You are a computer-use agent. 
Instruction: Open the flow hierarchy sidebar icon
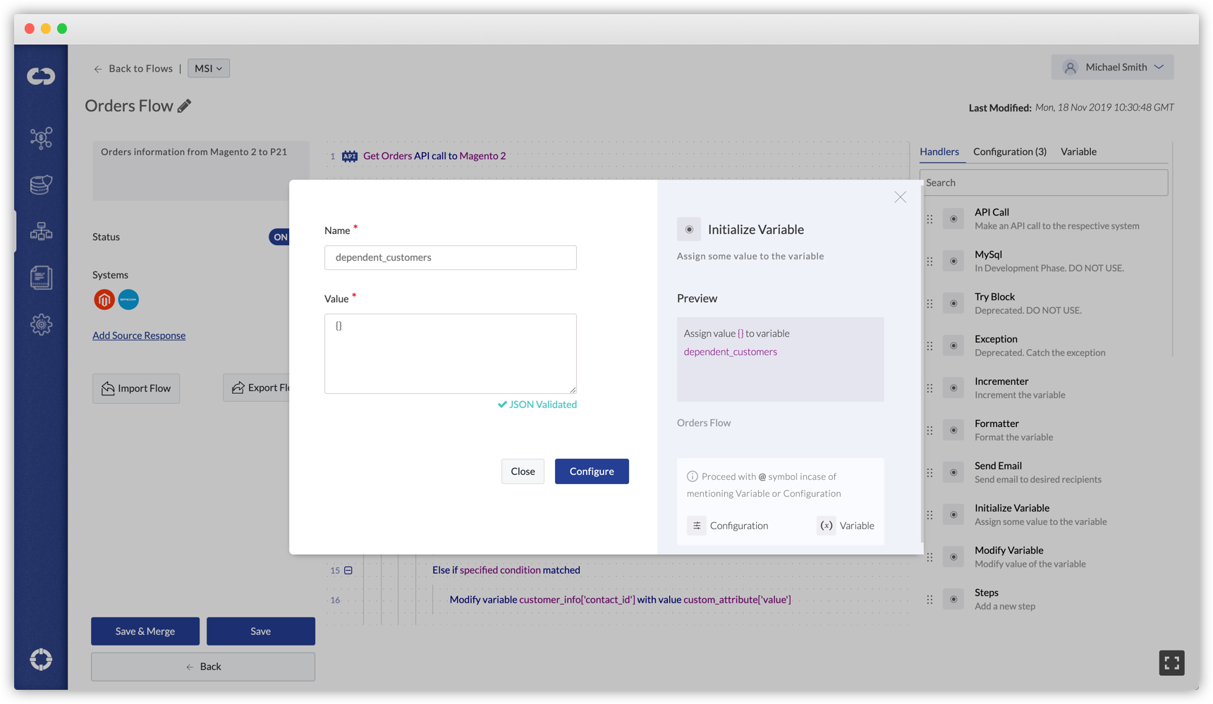click(x=41, y=231)
